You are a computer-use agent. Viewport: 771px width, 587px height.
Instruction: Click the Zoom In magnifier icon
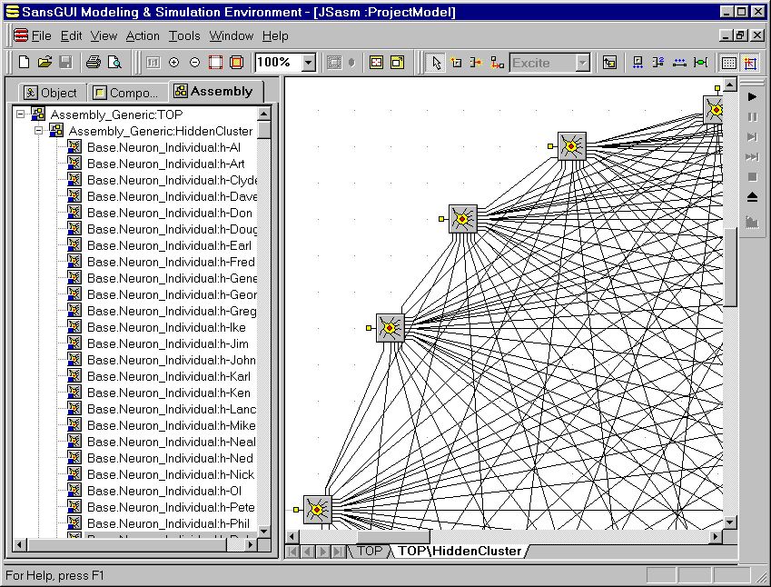(x=173, y=63)
